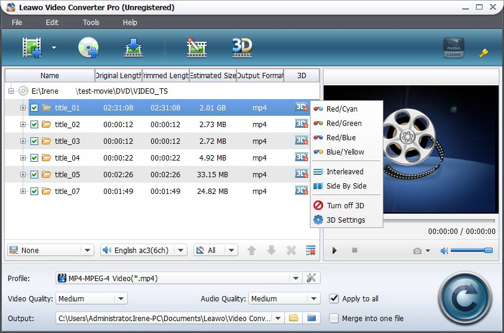Click the 3D toolbar button
Viewport: 504px width, 333px height.
(x=242, y=48)
